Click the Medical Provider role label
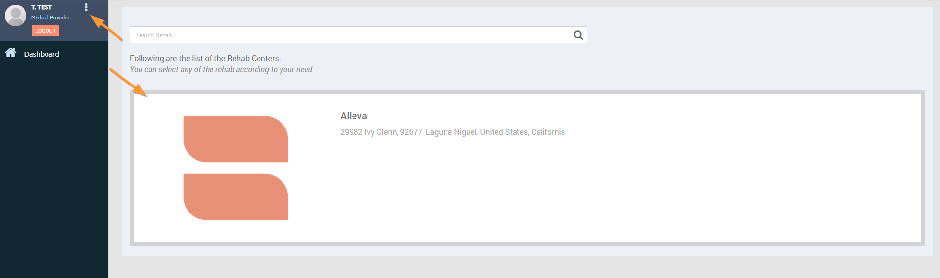The height and width of the screenshot is (278, 940). tap(50, 18)
